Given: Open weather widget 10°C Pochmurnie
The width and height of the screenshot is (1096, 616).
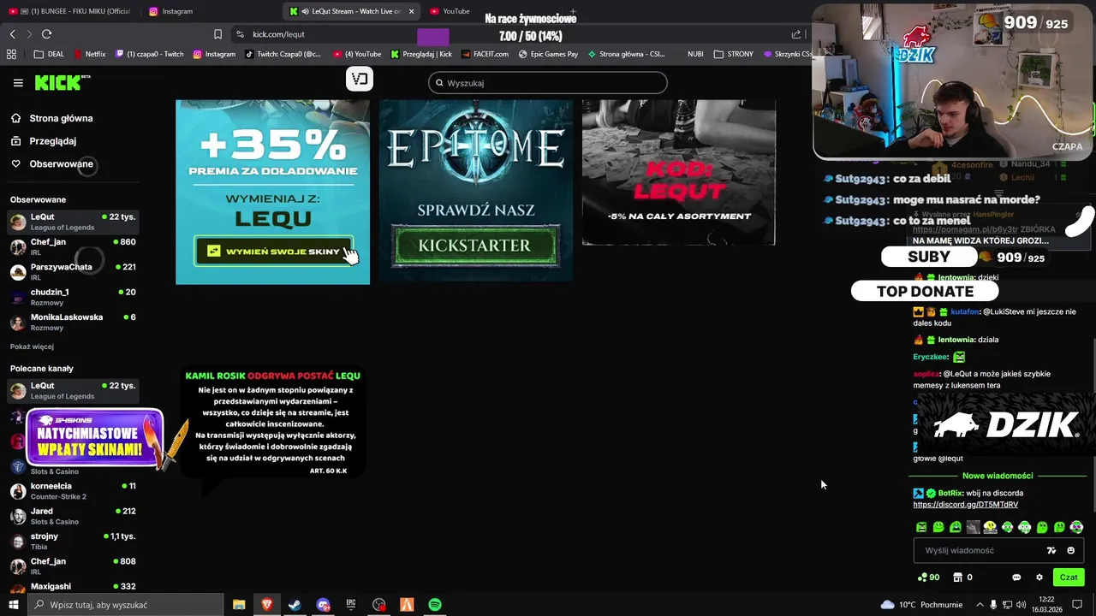Looking at the screenshot, I should pos(921,605).
